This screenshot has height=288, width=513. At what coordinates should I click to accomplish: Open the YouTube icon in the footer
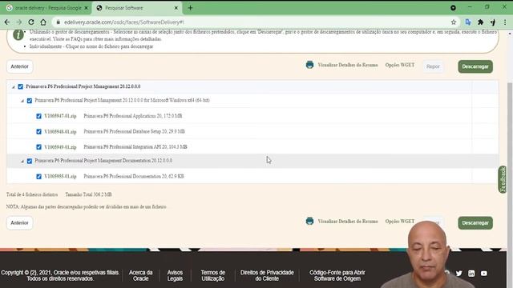[484, 274]
